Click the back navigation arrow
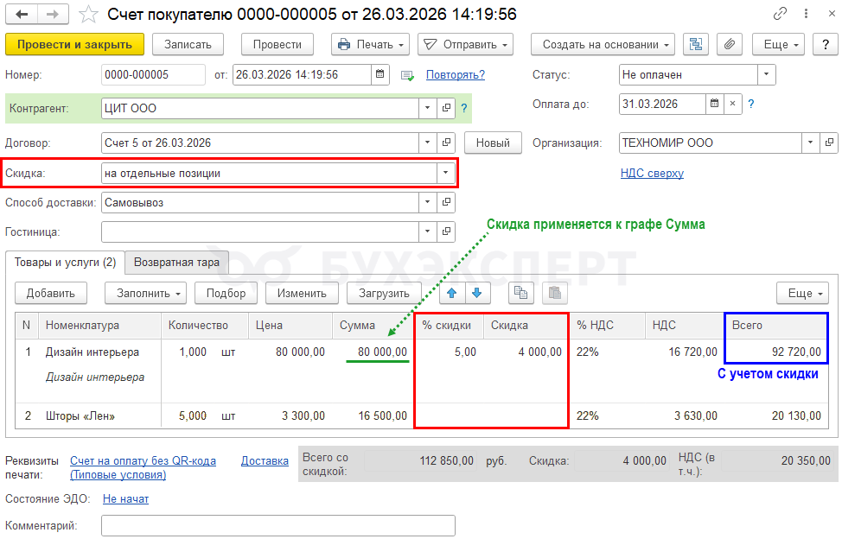The height and width of the screenshot is (539, 842). pyautogui.click(x=22, y=15)
